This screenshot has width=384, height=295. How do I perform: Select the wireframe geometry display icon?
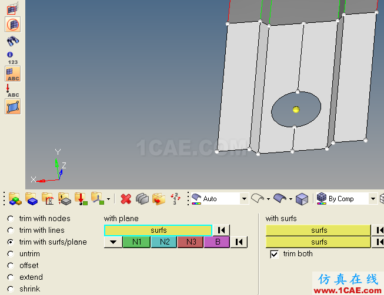coord(258,198)
